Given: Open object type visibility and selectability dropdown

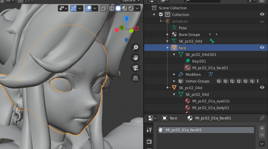Looking at the screenshot, I should (63, 8).
